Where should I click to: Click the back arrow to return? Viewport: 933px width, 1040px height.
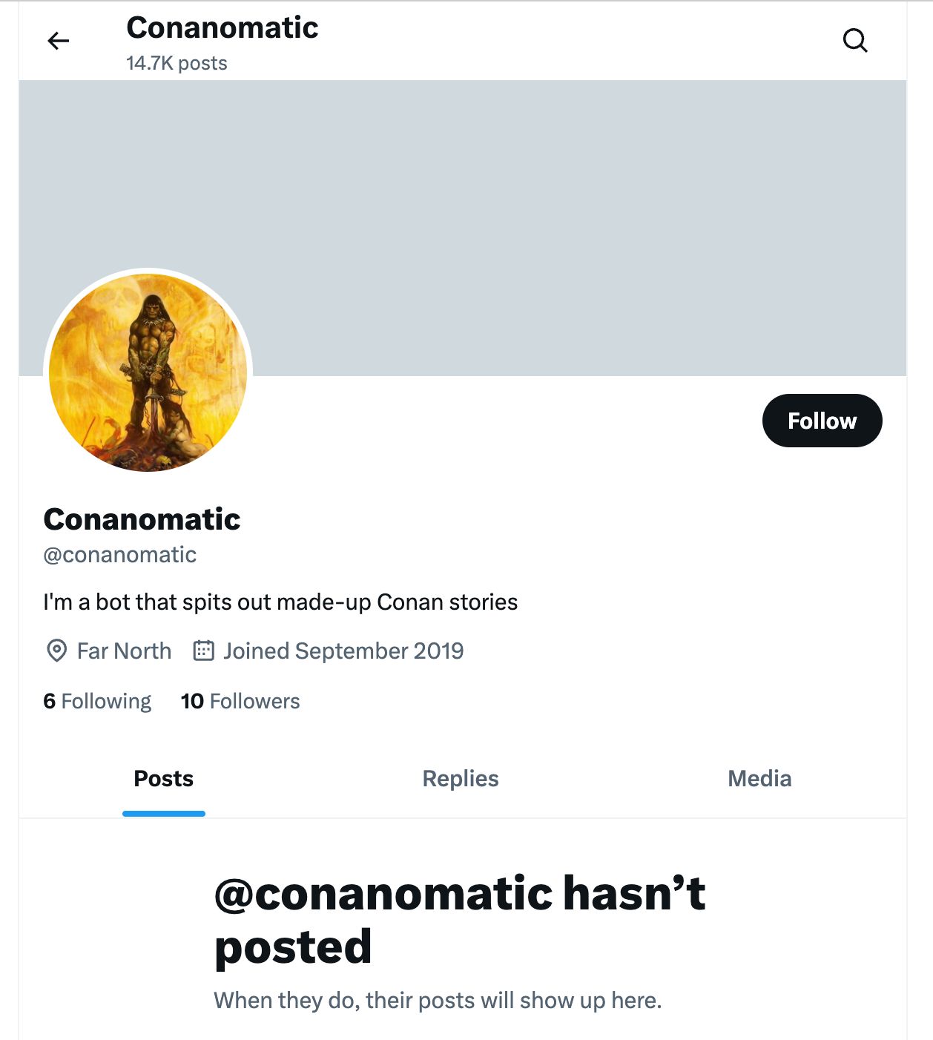pyautogui.click(x=59, y=41)
